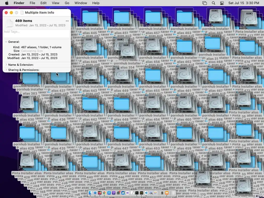Screen dimensions: 264x198
Task: Select the folder icon labeled Pinta alias 452
Action: (x=153, y=162)
